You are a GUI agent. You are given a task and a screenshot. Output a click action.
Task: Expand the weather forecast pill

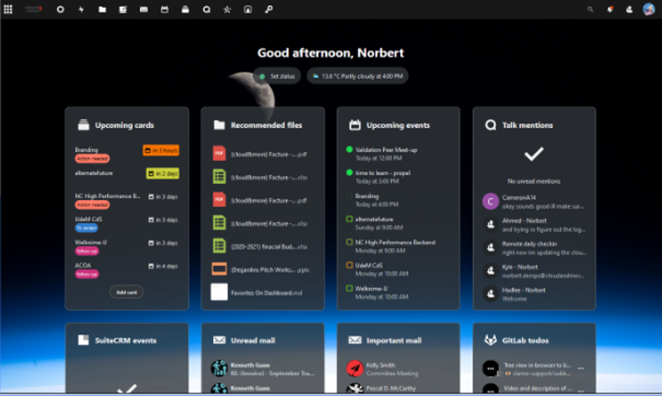[357, 76]
